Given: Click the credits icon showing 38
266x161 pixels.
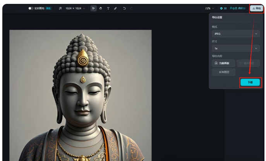Looking at the screenshot, I should pos(221,8).
